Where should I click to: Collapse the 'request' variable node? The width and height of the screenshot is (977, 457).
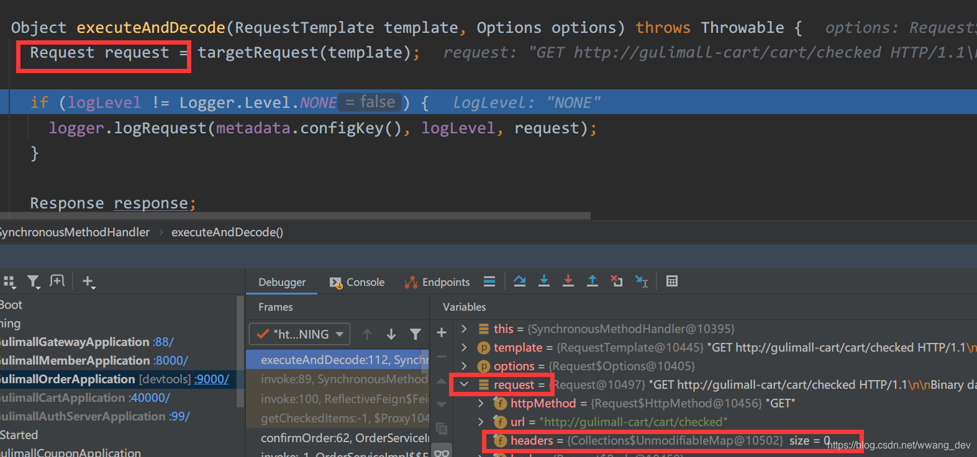pyautogui.click(x=464, y=384)
